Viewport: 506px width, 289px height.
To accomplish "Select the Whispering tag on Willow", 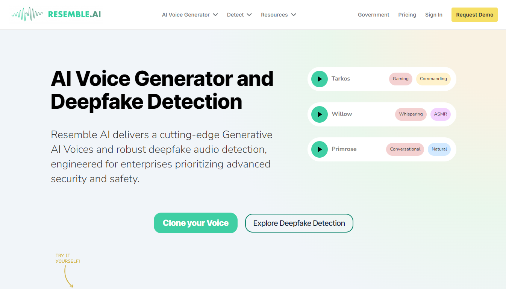I will [411, 114].
